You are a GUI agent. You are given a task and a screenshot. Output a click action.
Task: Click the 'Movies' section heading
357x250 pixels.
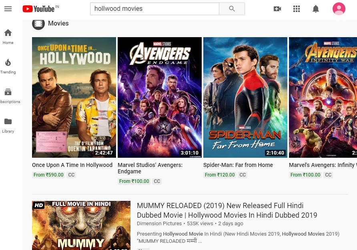click(58, 24)
